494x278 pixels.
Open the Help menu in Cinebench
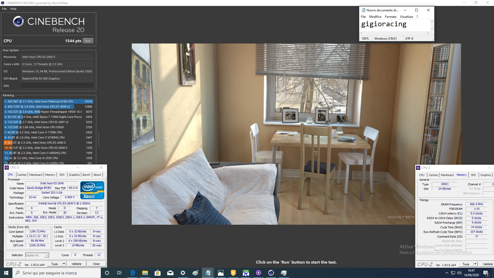click(x=13, y=9)
